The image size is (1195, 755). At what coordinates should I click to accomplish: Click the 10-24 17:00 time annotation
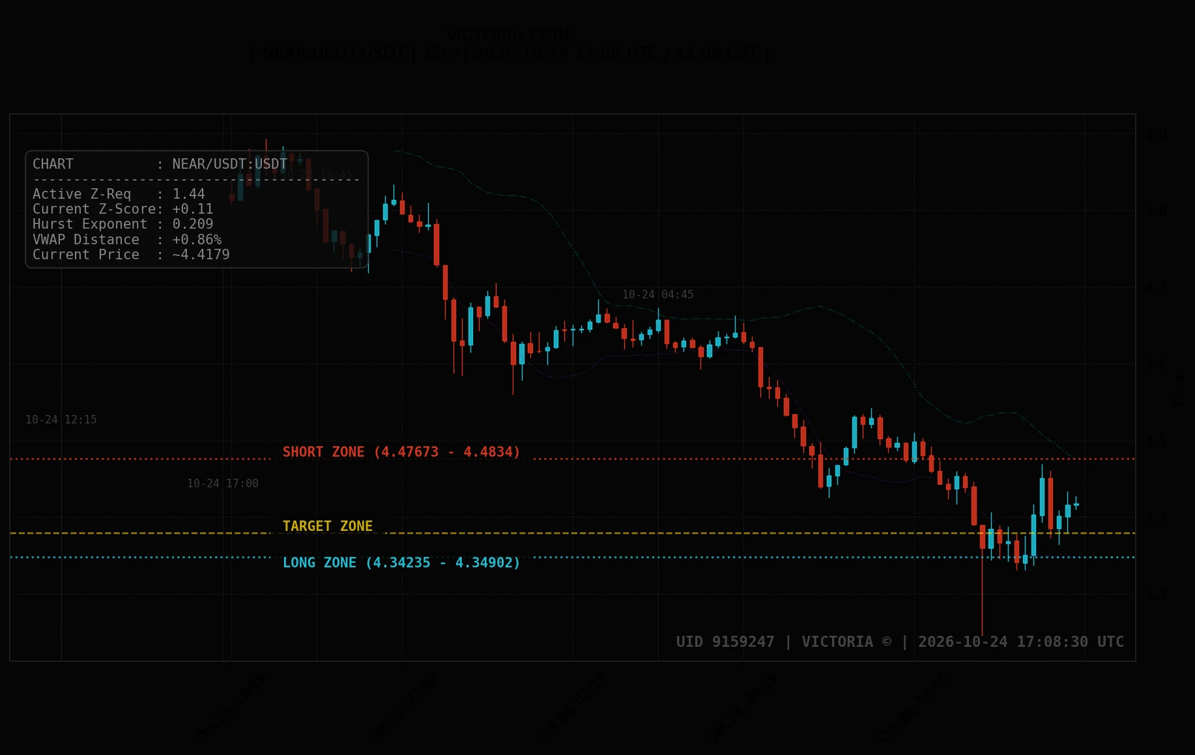click(x=223, y=483)
